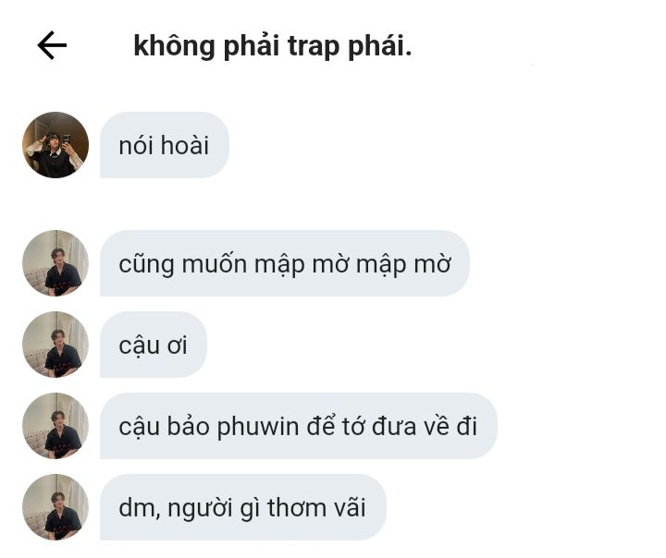Open chat info via title 'không phải trap phái.'
Screen dimensions: 666x558
click(273, 46)
